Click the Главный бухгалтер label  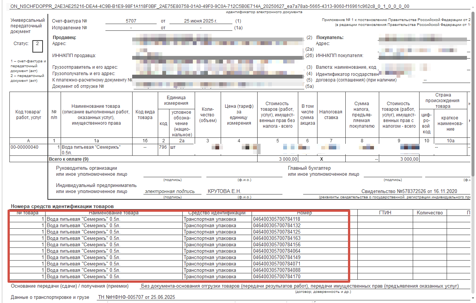[309, 168]
